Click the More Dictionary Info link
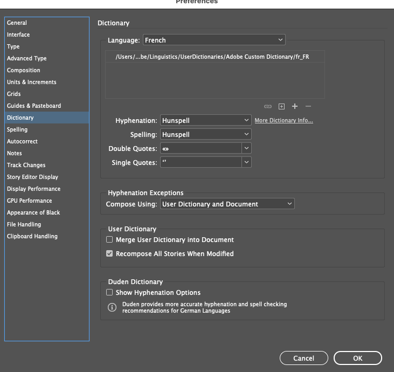The image size is (394, 372). coord(284,121)
